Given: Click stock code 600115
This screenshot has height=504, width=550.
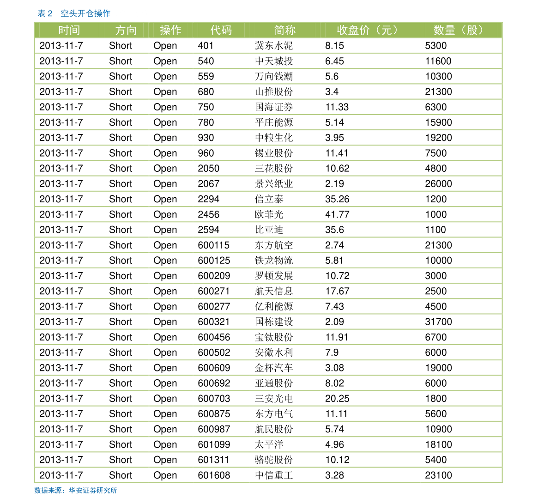Looking at the screenshot, I should click(214, 245).
